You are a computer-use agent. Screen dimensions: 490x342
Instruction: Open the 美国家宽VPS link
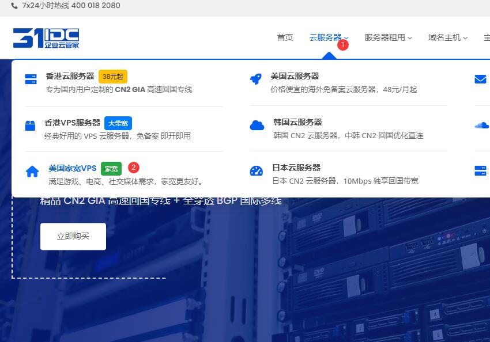(x=72, y=168)
